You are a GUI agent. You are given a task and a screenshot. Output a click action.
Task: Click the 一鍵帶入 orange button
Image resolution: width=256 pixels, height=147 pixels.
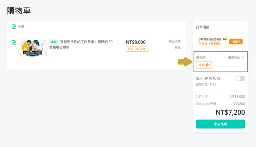click(x=236, y=41)
